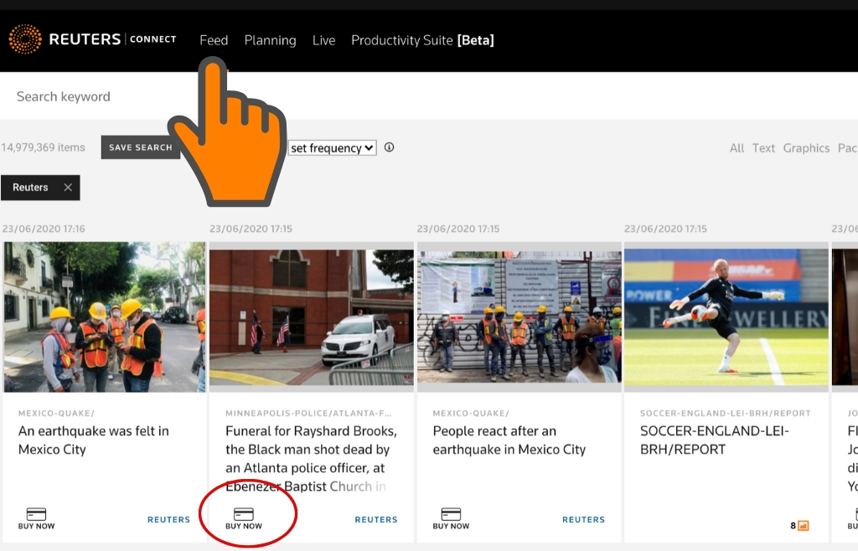
Task: Filter results by Graphics
Action: (806, 148)
